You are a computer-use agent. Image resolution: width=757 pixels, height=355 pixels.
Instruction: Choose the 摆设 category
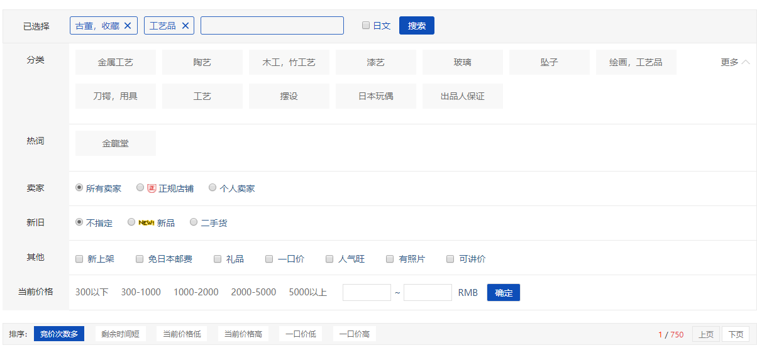289,96
